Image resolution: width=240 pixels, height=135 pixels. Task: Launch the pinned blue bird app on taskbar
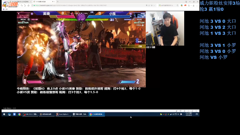14,114
